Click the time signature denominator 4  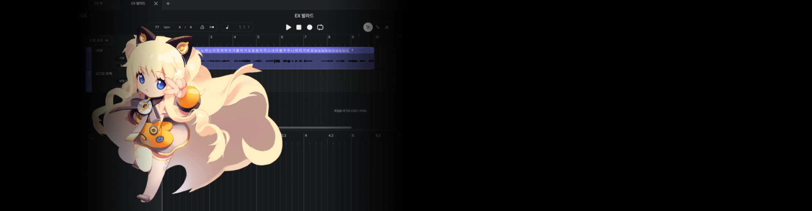[191, 27]
